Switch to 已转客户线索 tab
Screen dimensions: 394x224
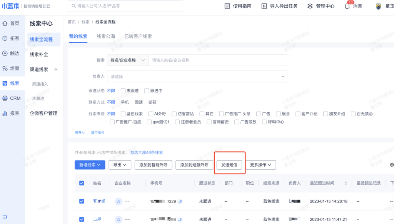pyautogui.click(x=138, y=36)
